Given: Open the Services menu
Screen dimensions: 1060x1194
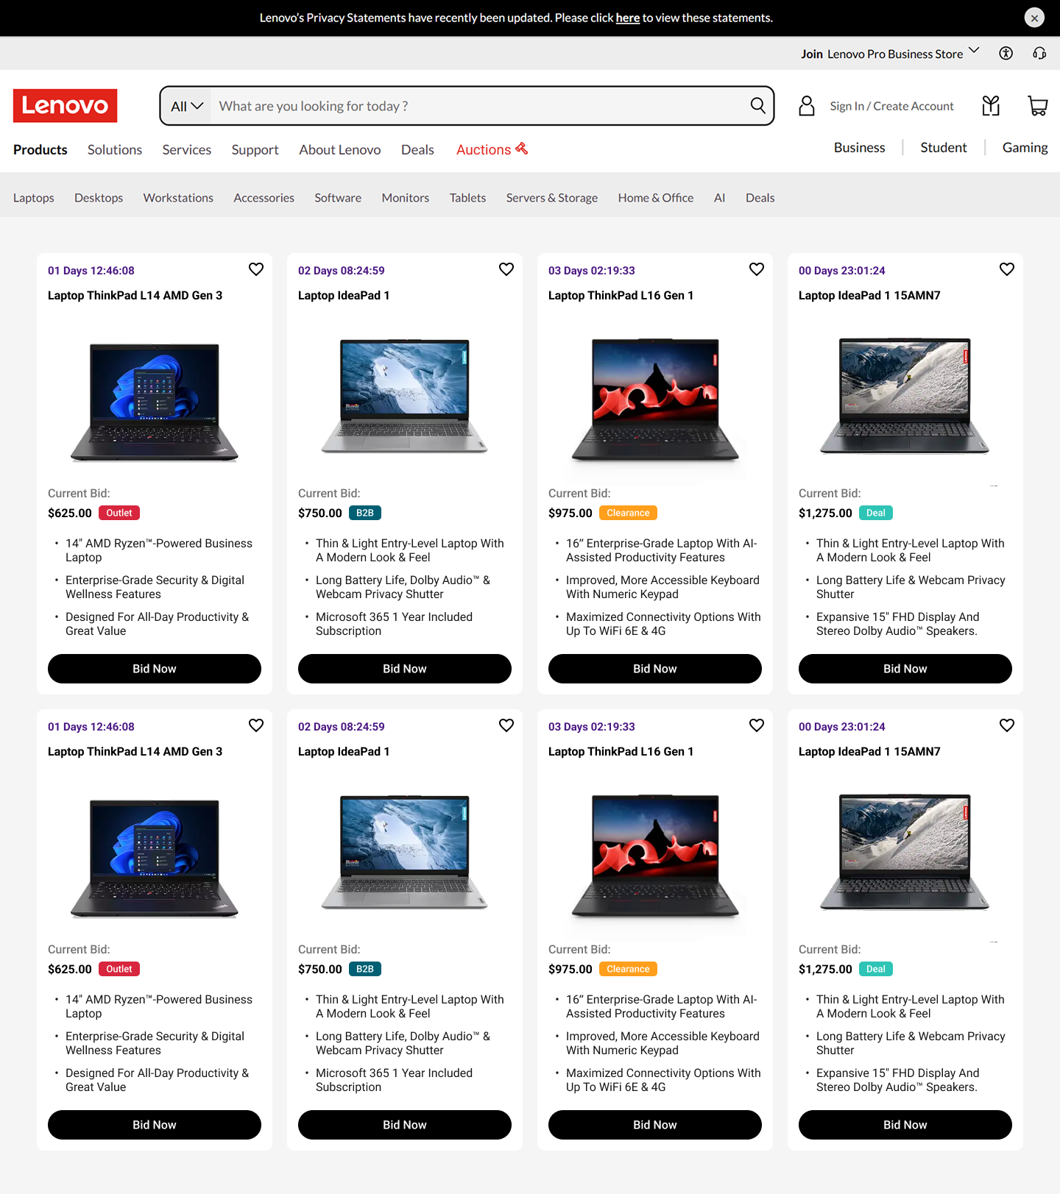Looking at the screenshot, I should click(x=187, y=149).
